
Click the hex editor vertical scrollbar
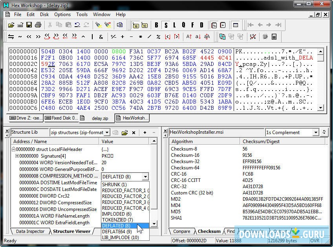tap(321, 78)
